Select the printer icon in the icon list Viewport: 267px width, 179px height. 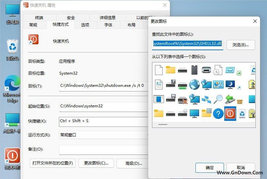click(206, 70)
